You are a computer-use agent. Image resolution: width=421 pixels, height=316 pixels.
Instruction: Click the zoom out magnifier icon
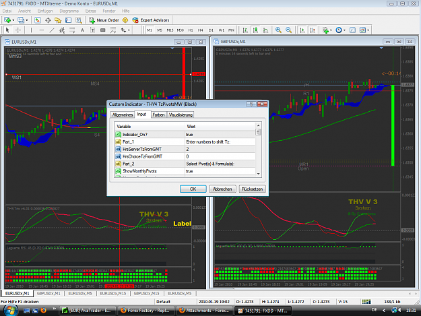(x=288, y=30)
